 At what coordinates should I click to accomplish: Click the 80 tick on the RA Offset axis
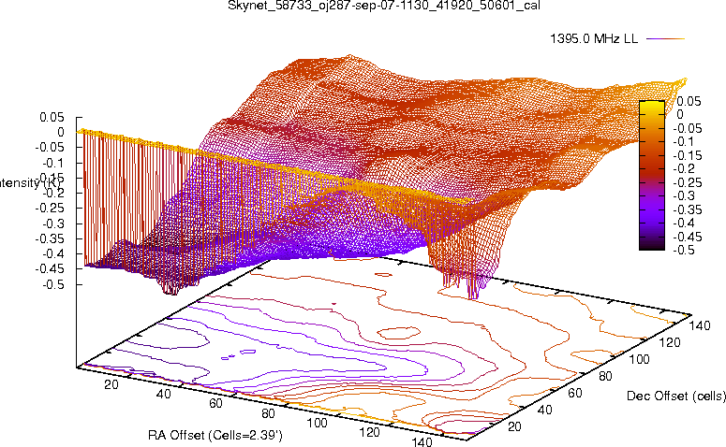[268, 413]
